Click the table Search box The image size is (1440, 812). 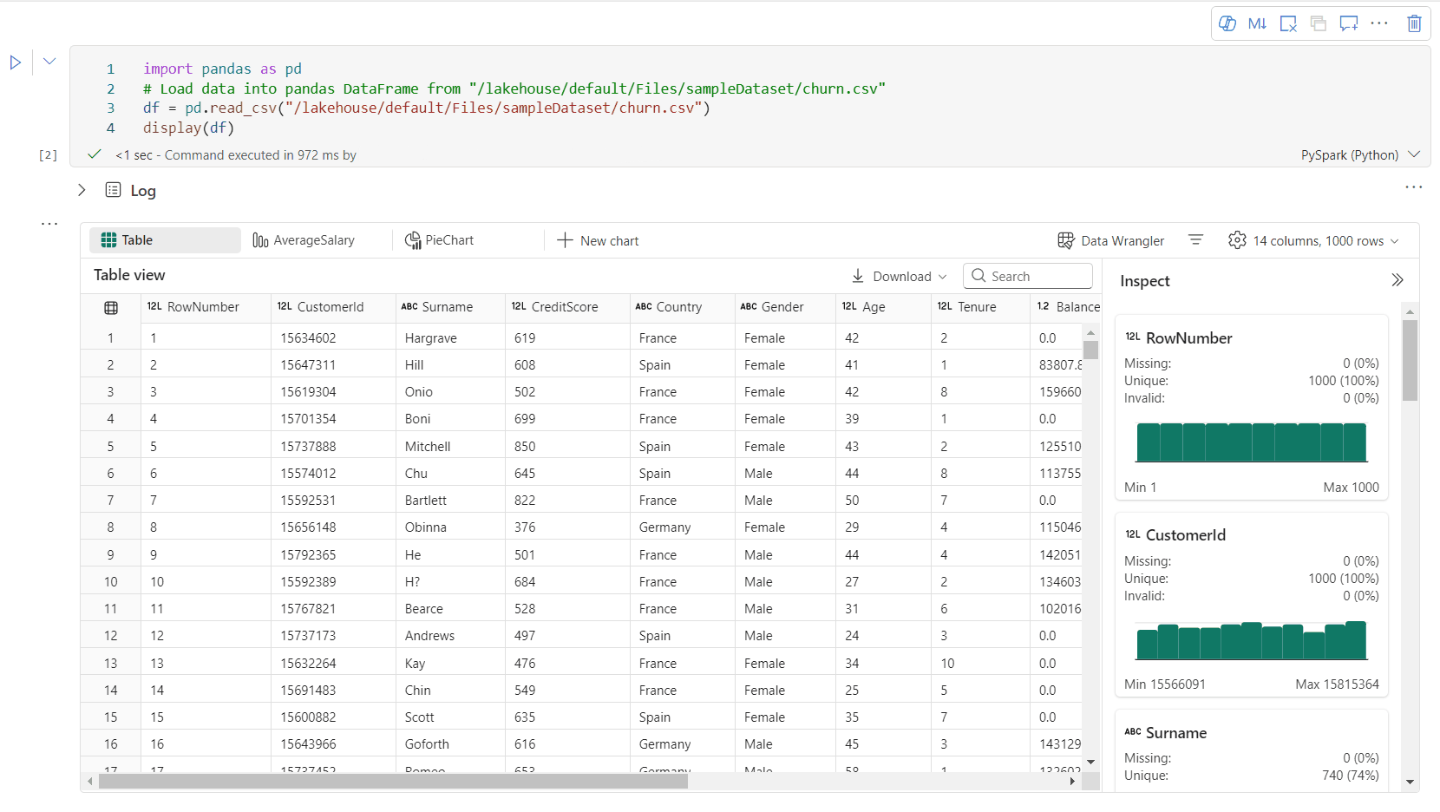(1028, 276)
